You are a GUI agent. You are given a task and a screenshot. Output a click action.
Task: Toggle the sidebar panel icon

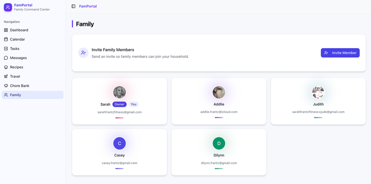click(73, 6)
